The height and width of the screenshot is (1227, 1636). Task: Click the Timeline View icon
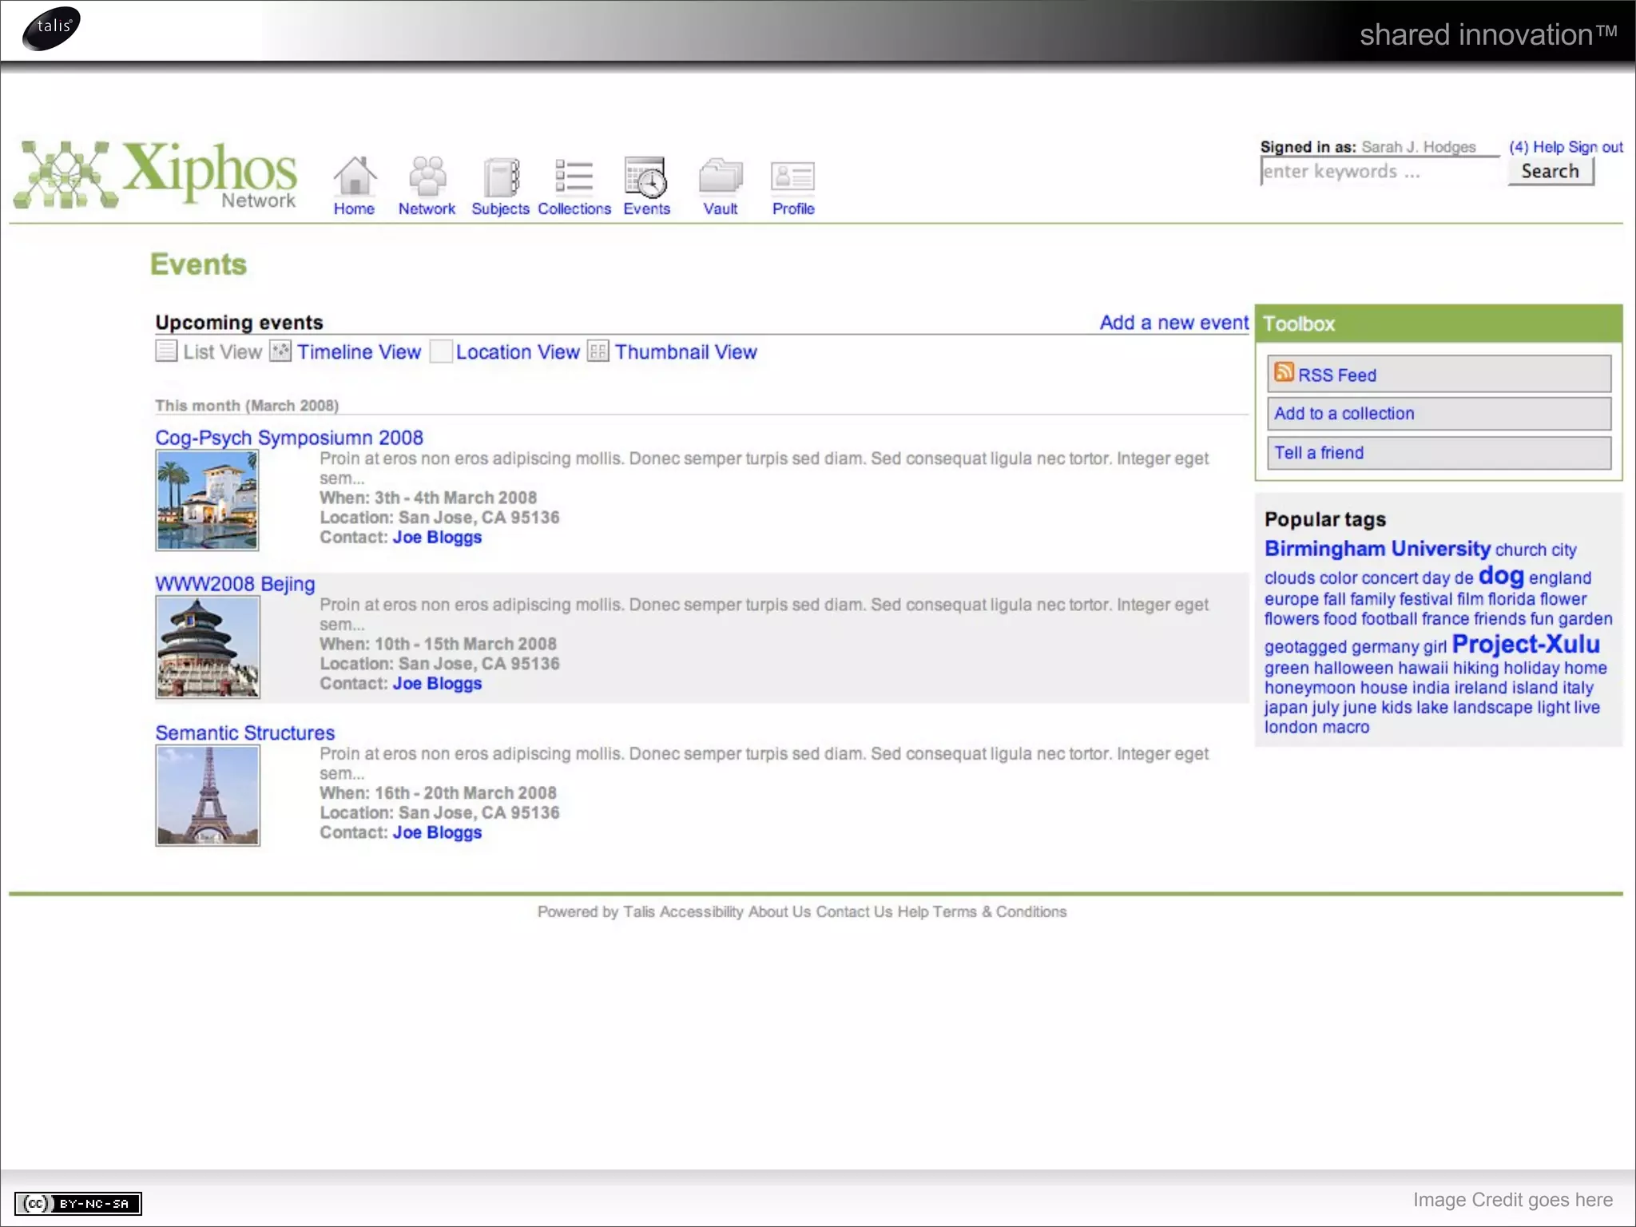click(x=280, y=351)
